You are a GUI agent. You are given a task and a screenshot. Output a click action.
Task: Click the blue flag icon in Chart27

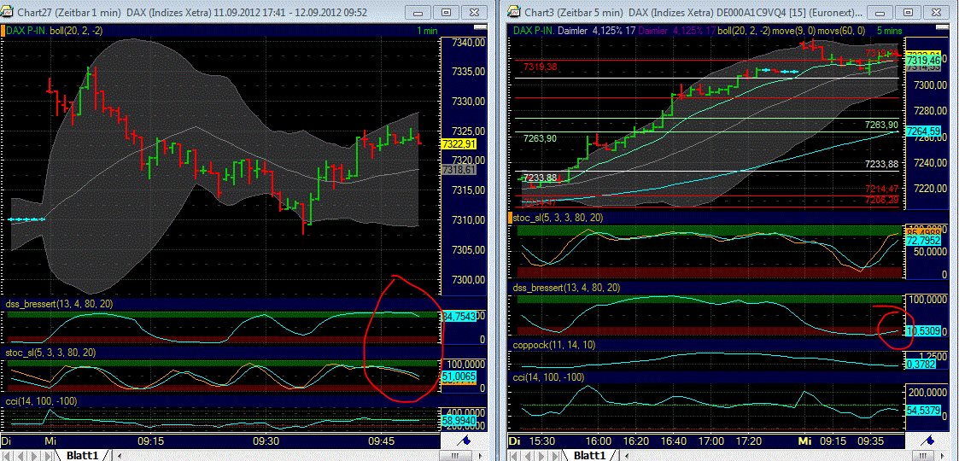coord(463,441)
